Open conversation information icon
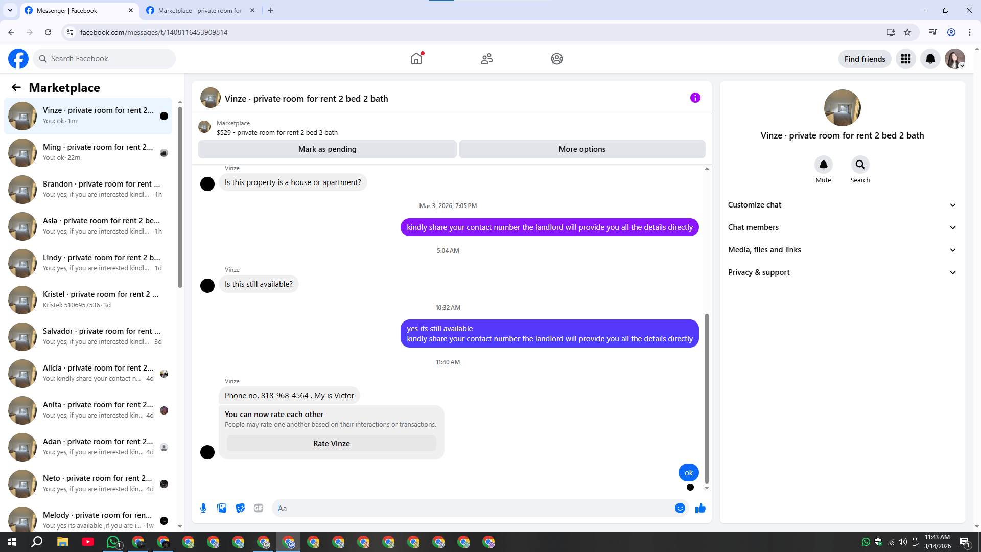The width and height of the screenshot is (981, 552). pos(695,98)
